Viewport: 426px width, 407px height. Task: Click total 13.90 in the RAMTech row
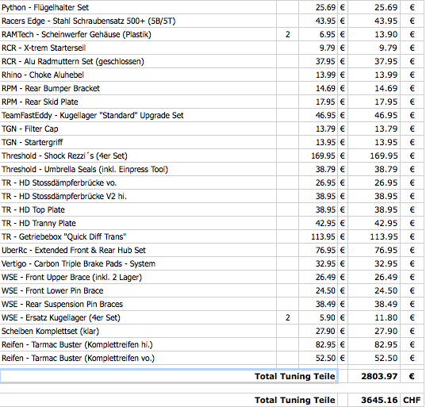374,34
